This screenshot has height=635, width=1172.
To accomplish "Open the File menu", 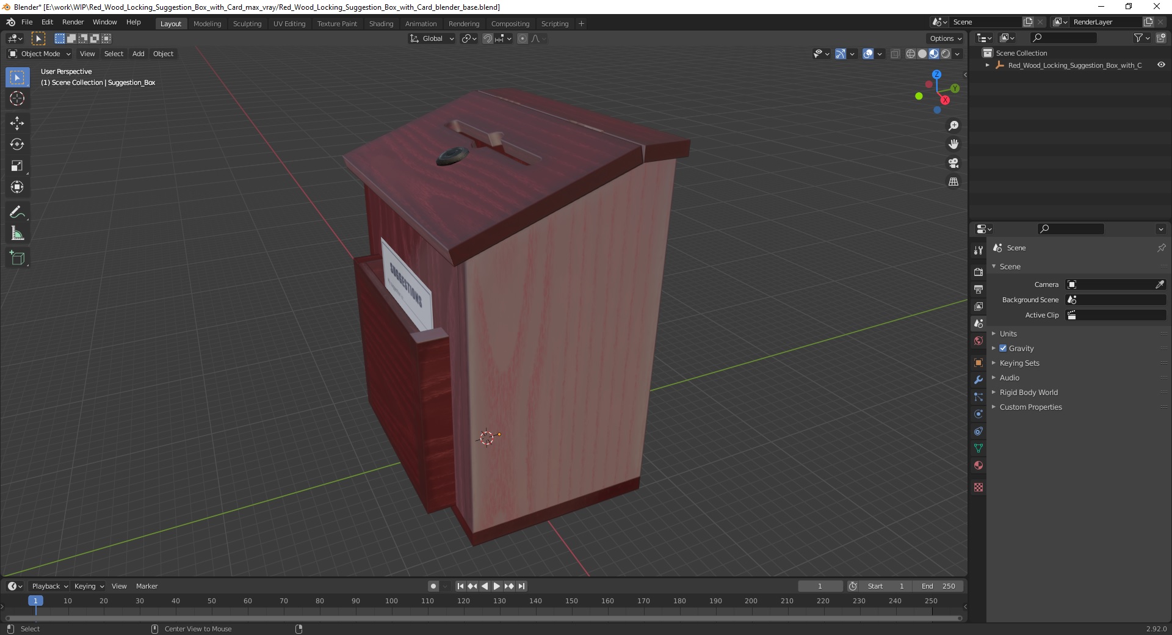I will pyautogui.click(x=27, y=22).
